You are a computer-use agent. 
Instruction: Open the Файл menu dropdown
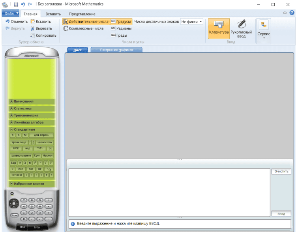click(x=10, y=13)
